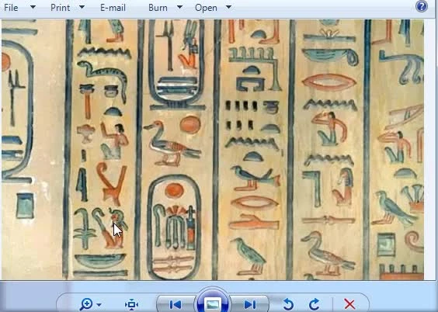The width and height of the screenshot is (438, 312).
Task: Click the zoom magnifier icon
Action: click(86, 304)
